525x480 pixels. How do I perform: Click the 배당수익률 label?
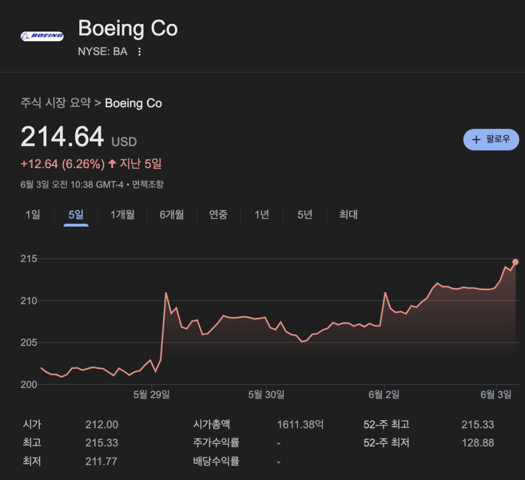[x=216, y=461]
